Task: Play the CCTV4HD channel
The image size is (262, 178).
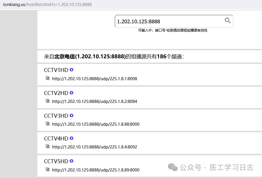Action: coord(72,138)
